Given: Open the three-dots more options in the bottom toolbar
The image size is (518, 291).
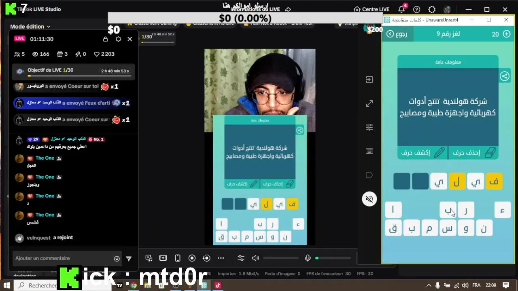Looking at the screenshot, I should (x=221, y=258).
